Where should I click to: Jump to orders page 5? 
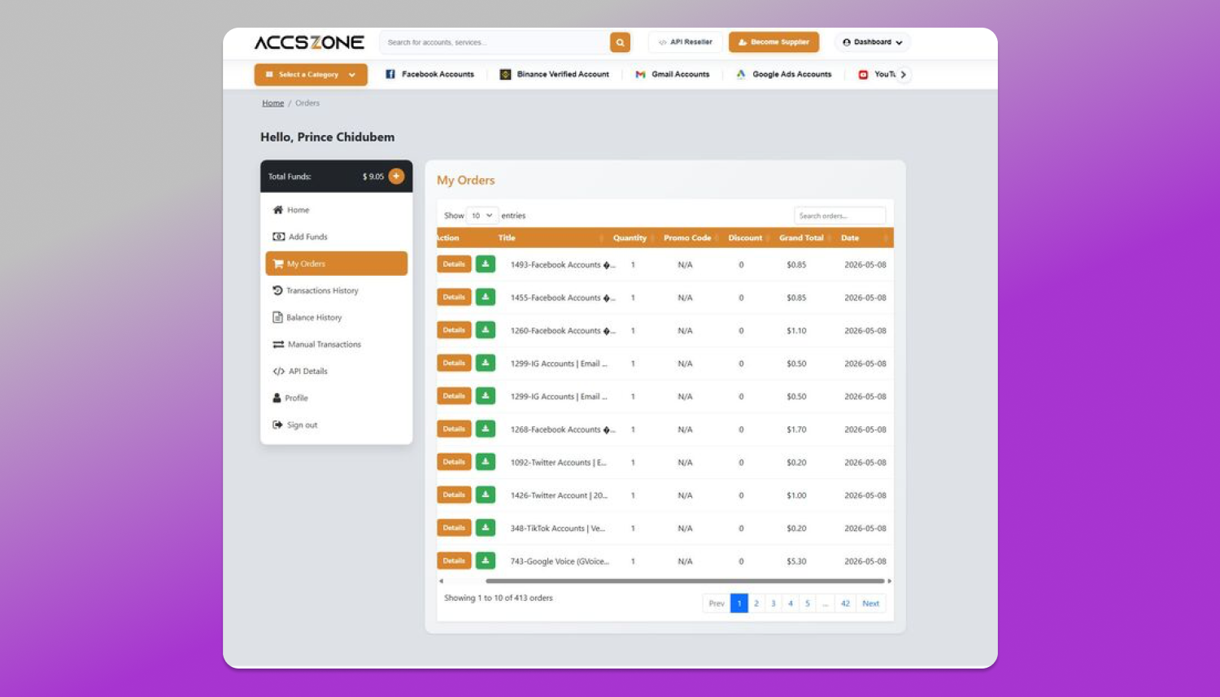tap(808, 603)
